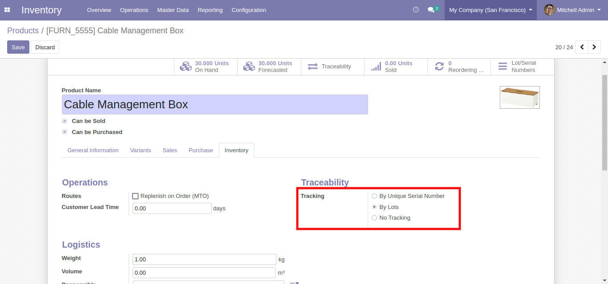The width and height of the screenshot is (608, 284).
Task: Expand My Company (San Francisco) dropdown
Action: (490, 10)
